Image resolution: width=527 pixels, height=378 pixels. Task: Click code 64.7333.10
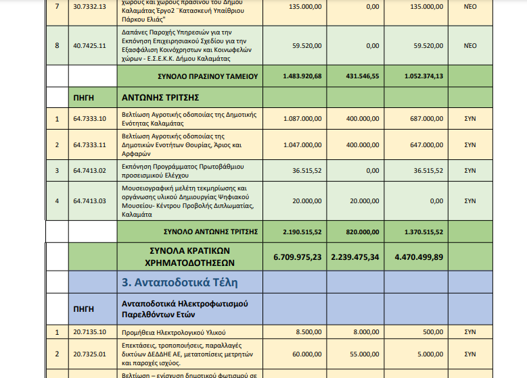coord(89,119)
